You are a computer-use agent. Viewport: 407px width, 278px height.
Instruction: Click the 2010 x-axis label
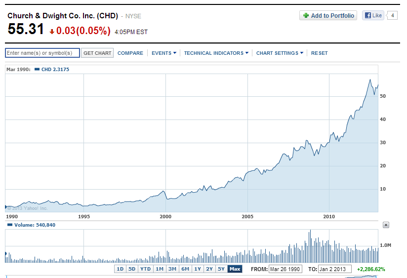pyautogui.click(x=329, y=216)
